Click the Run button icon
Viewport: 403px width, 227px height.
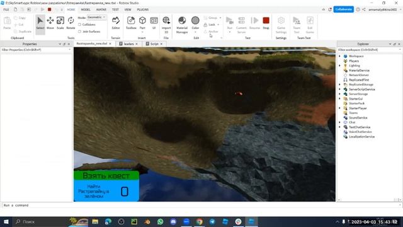click(x=229, y=21)
